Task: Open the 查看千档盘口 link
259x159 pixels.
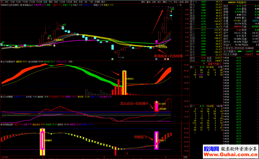Action: 214,64
